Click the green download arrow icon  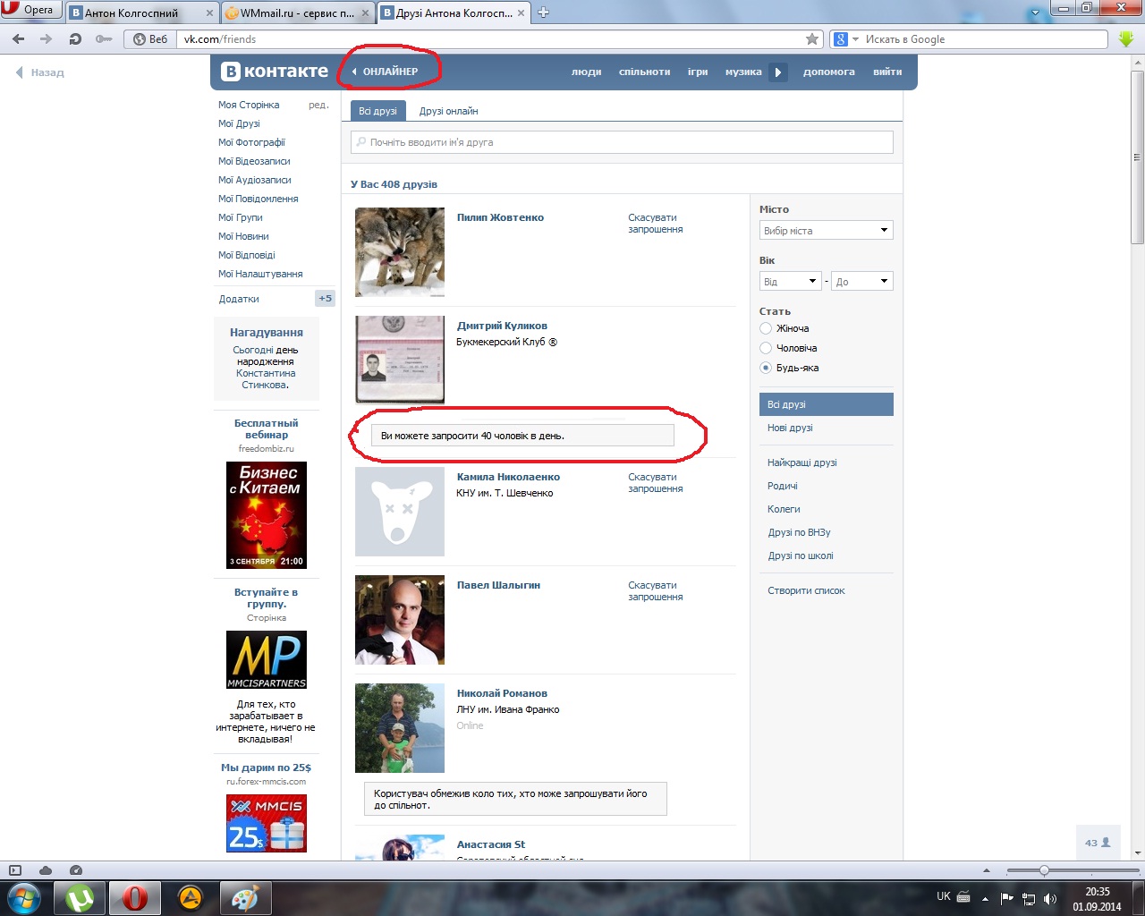tap(1126, 39)
